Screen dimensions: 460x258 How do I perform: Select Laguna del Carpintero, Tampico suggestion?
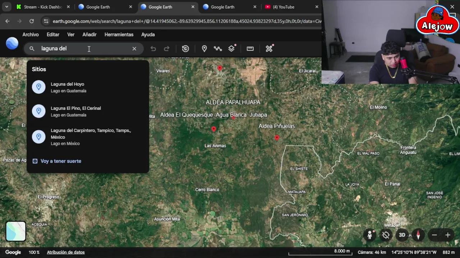click(88, 137)
